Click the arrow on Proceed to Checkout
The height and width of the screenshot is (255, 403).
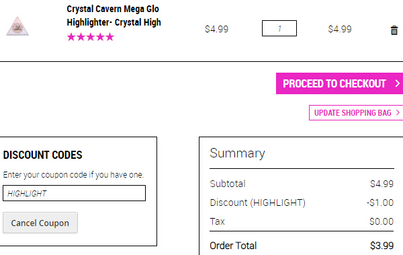398,83
